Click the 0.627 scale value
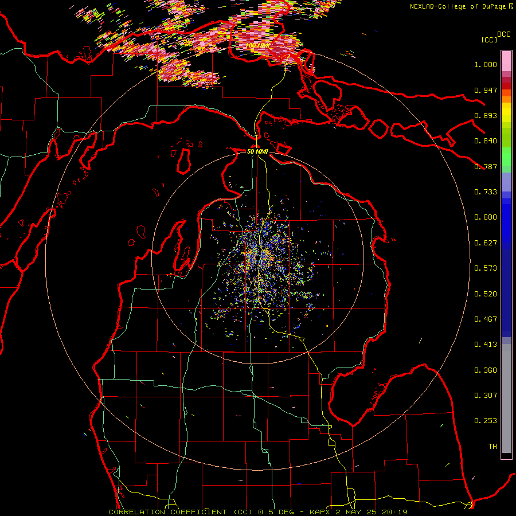This screenshot has height=516, width=516. point(486,243)
